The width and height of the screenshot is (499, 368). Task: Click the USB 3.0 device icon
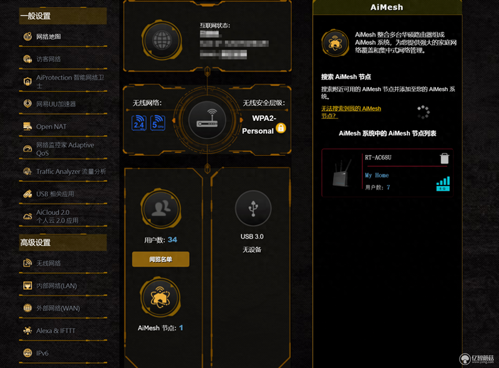[x=253, y=209]
